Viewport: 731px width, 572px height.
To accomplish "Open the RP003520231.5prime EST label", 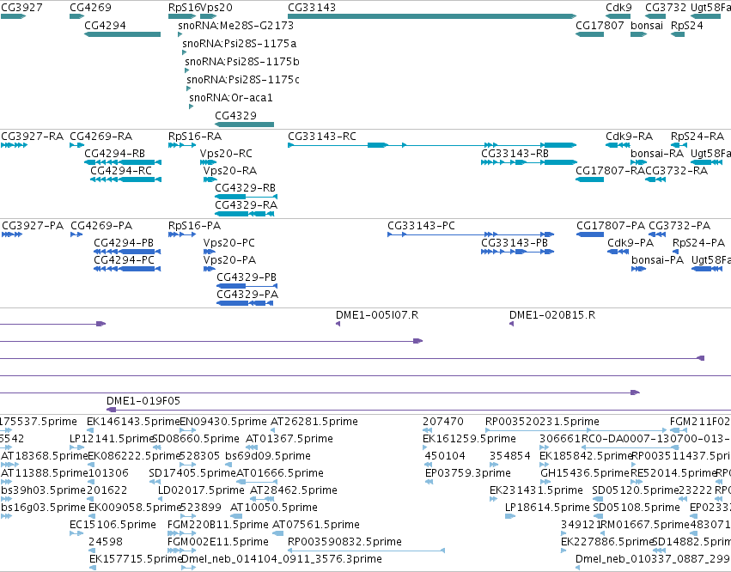I will pyautogui.click(x=542, y=422).
